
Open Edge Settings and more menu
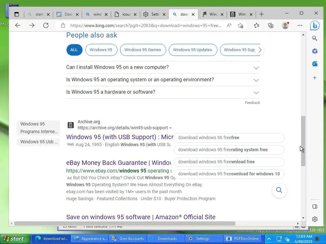(300, 25)
